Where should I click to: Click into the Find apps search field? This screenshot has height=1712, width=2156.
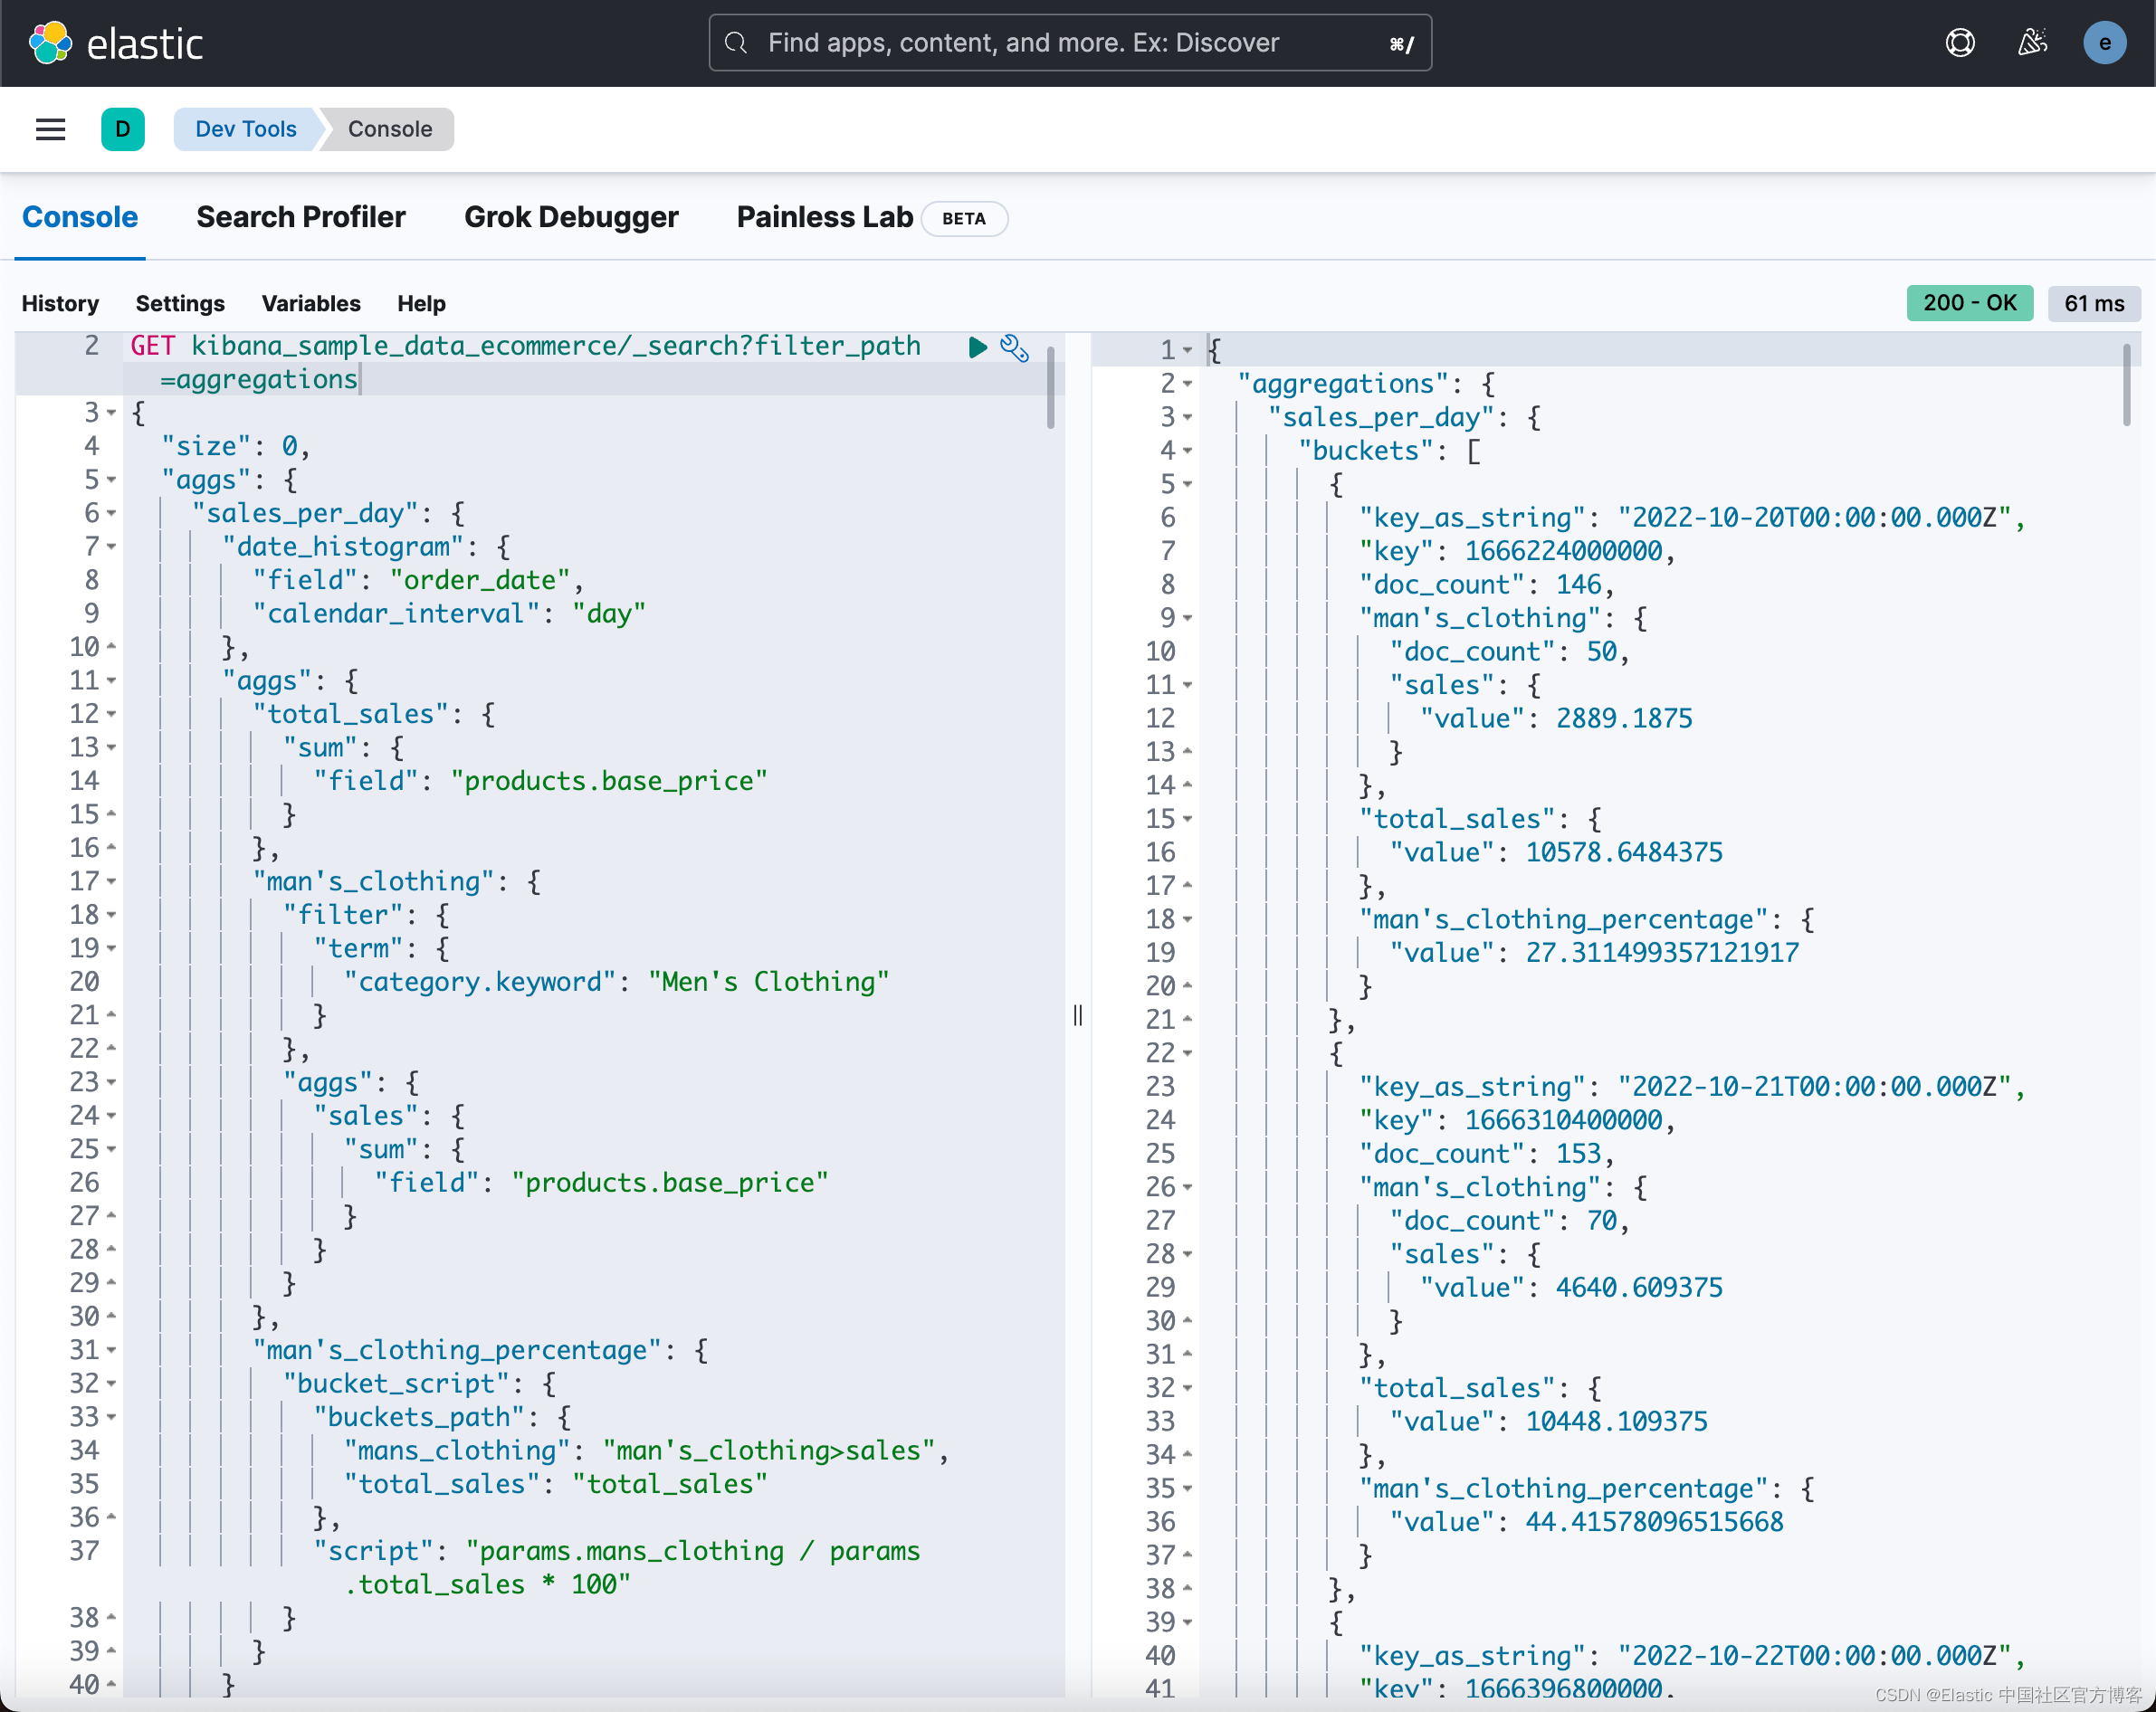tap(1069, 42)
